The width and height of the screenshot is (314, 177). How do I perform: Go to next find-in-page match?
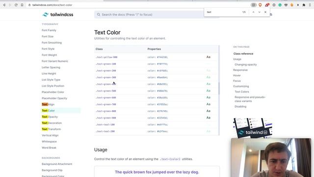coord(260,12)
